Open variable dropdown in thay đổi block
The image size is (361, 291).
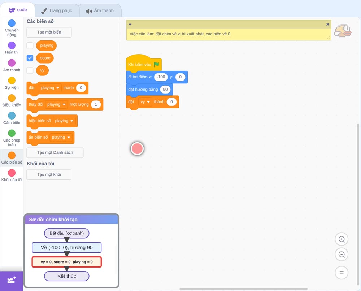(56, 104)
